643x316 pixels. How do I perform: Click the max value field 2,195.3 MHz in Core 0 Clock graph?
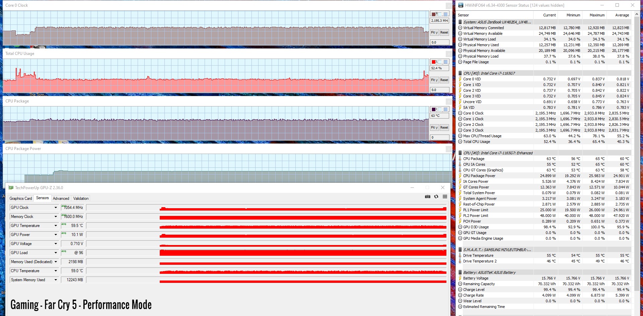[x=439, y=21]
